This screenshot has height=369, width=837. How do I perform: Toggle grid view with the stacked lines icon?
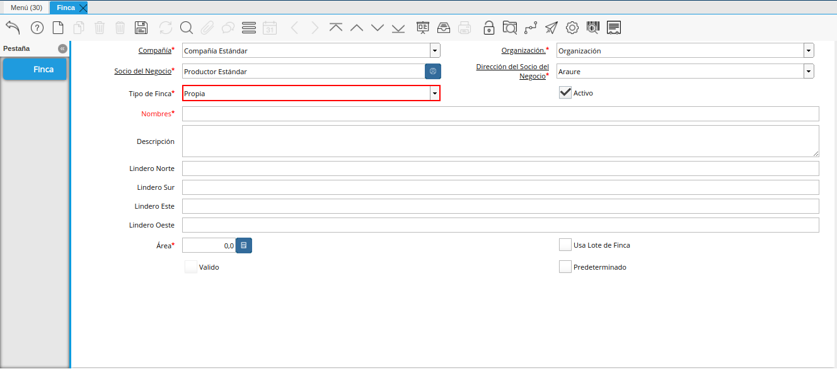(249, 28)
